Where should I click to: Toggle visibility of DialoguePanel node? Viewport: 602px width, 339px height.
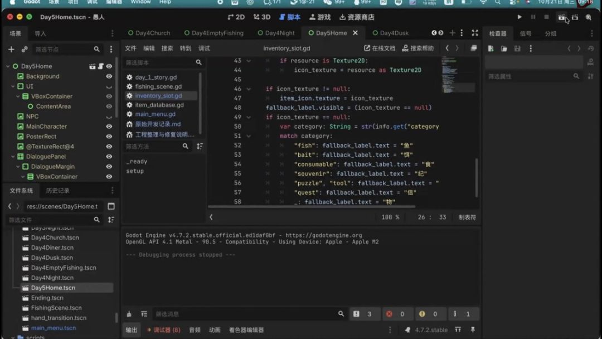click(109, 157)
